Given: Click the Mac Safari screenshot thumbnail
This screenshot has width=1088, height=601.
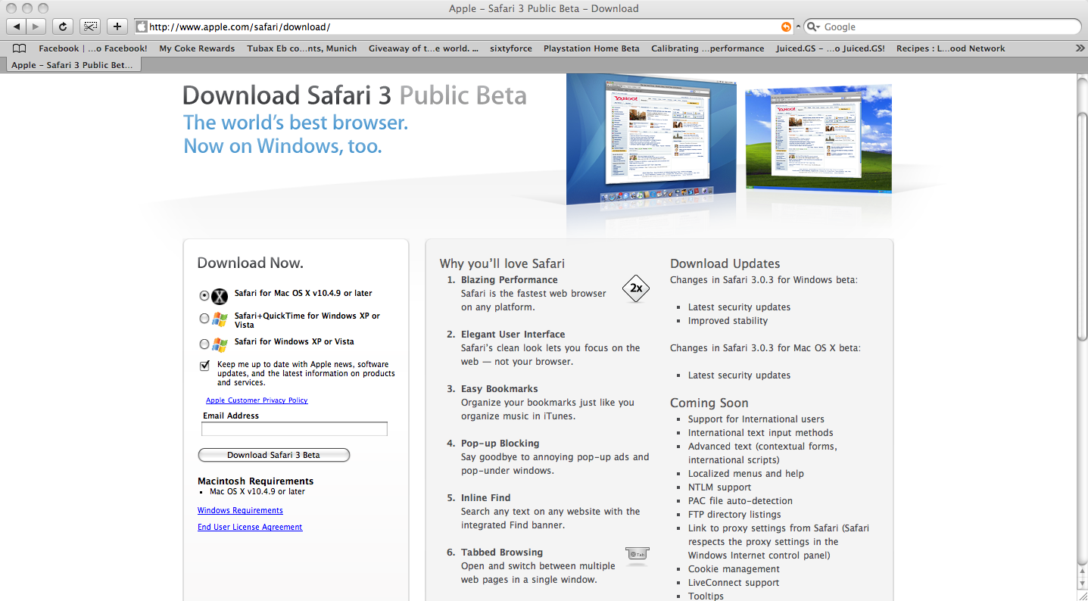Looking at the screenshot, I should click(x=651, y=140).
